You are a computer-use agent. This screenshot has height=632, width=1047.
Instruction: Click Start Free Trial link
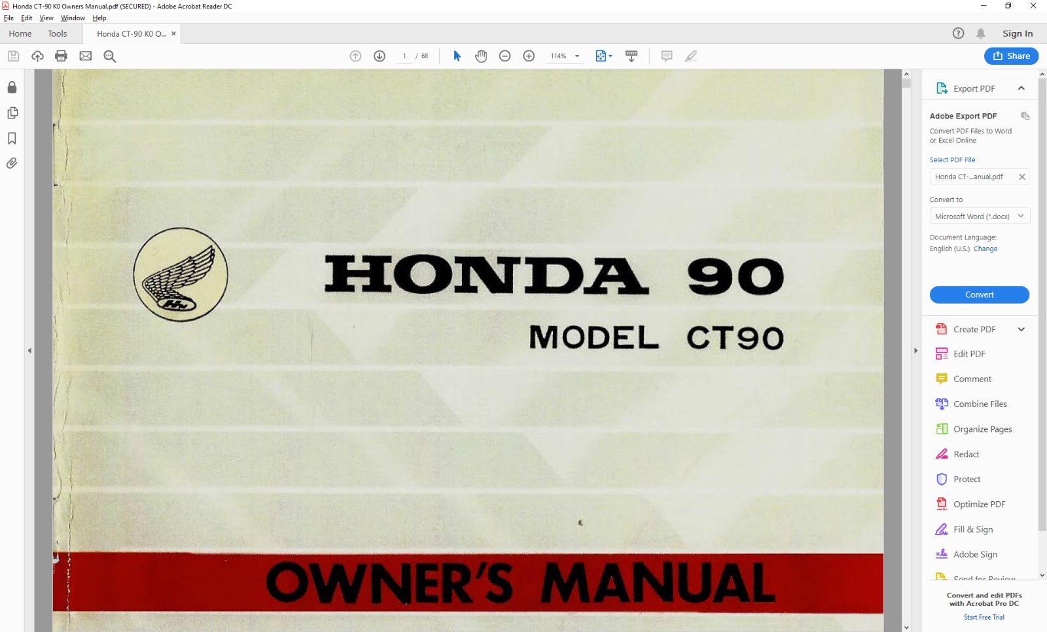984,617
